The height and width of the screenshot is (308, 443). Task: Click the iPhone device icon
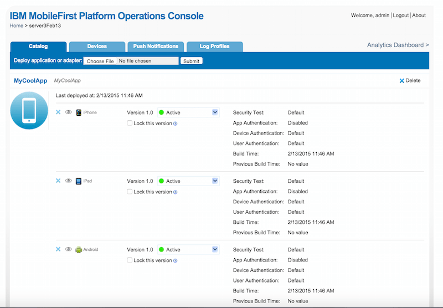point(79,112)
